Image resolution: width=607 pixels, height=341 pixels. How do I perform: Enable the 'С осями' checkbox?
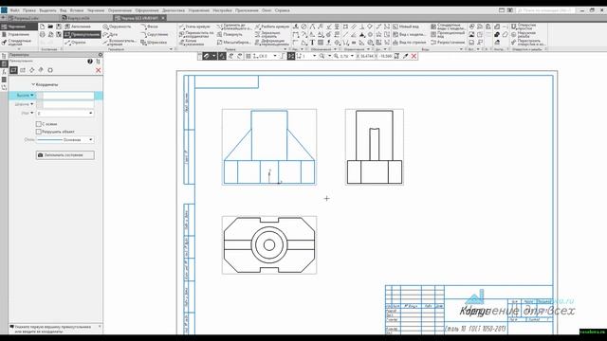coord(38,124)
